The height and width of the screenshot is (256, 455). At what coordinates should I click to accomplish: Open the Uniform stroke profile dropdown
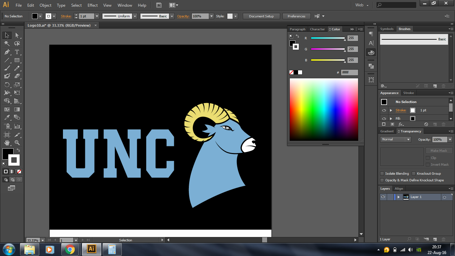click(135, 16)
